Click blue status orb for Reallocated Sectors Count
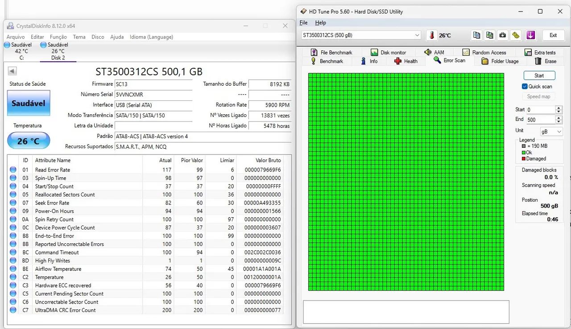Viewport: 571px width, 329px height. tap(13, 195)
